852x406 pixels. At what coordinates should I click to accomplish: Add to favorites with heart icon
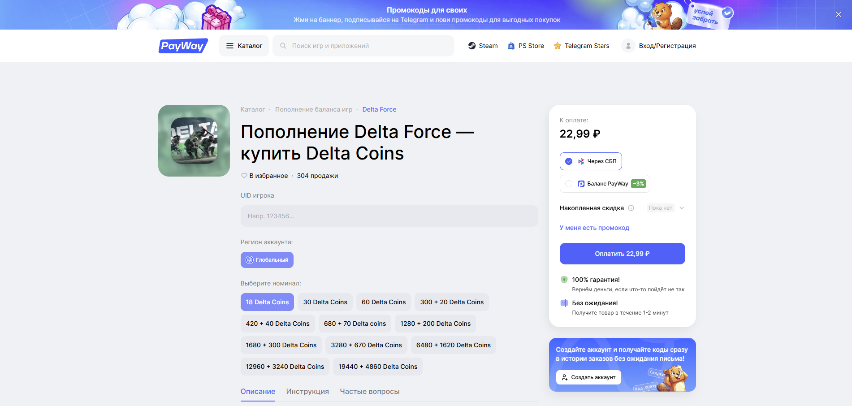tap(244, 176)
